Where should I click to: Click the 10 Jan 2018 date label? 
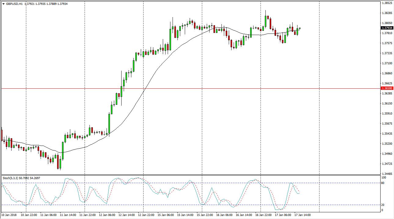[x=9, y=215]
